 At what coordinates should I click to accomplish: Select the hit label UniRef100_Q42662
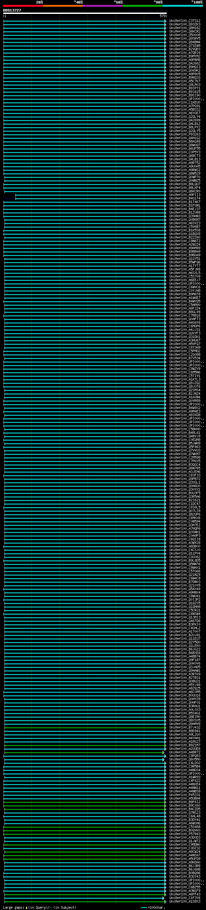[x=184, y=64]
